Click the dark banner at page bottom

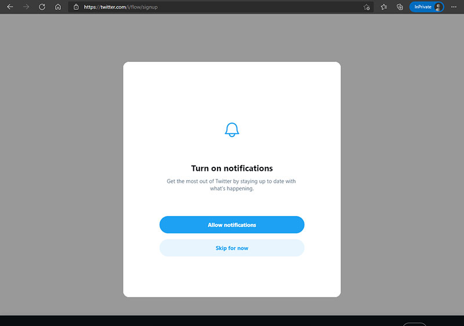[174, 321]
